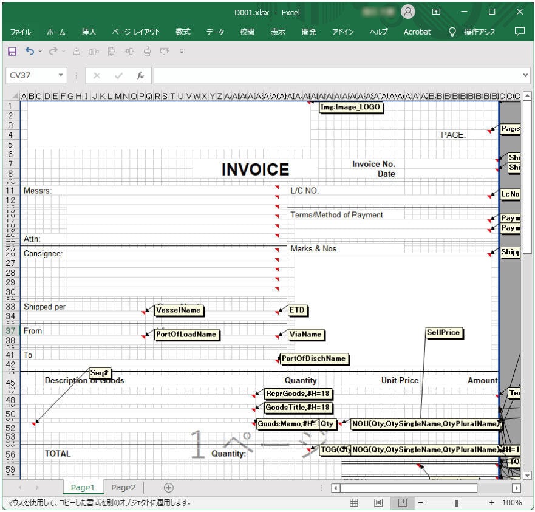Open the Customize Quick Access Toolbar dropdown
The image size is (535, 512).
(182, 52)
